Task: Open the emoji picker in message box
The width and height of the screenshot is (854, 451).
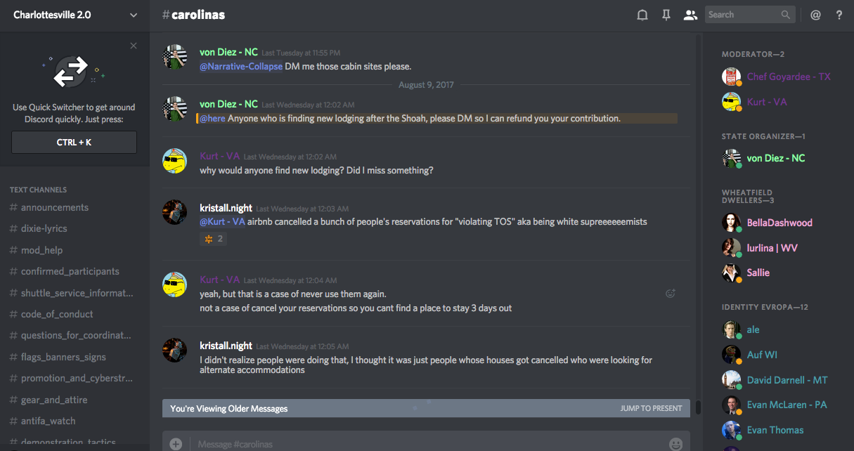Action: click(675, 444)
